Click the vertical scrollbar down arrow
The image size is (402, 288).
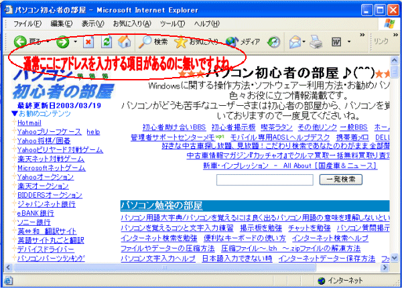click(x=394, y=259)
